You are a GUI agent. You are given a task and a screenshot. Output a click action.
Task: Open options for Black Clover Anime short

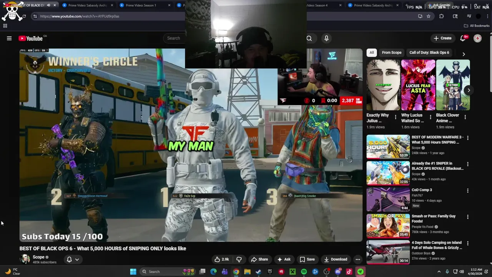coord(465,117)
